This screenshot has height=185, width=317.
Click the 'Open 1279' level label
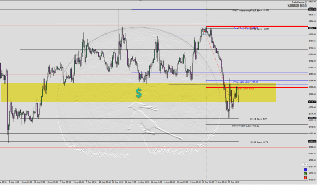pos(259,142)
